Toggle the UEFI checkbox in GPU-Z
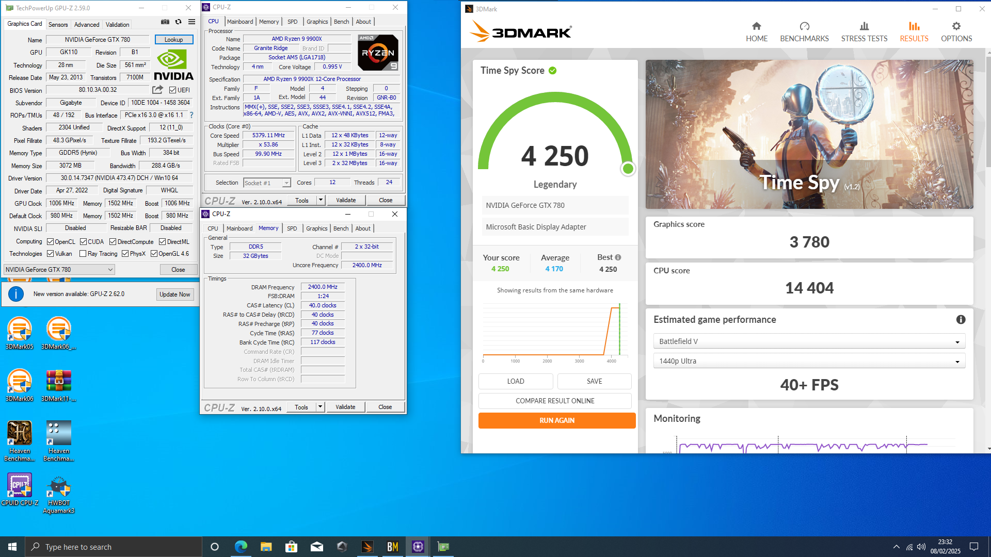 click(173, 90)
